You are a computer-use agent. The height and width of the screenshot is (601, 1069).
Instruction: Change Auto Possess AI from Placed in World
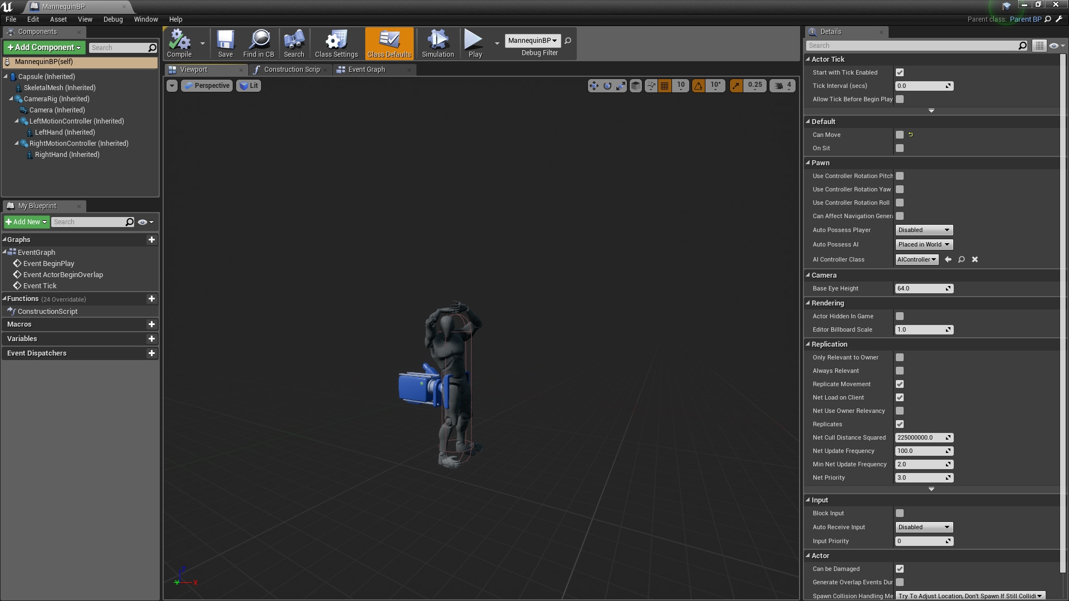click(x=923, y=244)
